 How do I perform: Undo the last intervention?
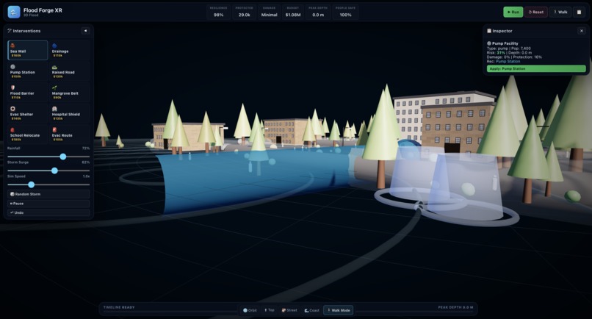pos(48,212)
